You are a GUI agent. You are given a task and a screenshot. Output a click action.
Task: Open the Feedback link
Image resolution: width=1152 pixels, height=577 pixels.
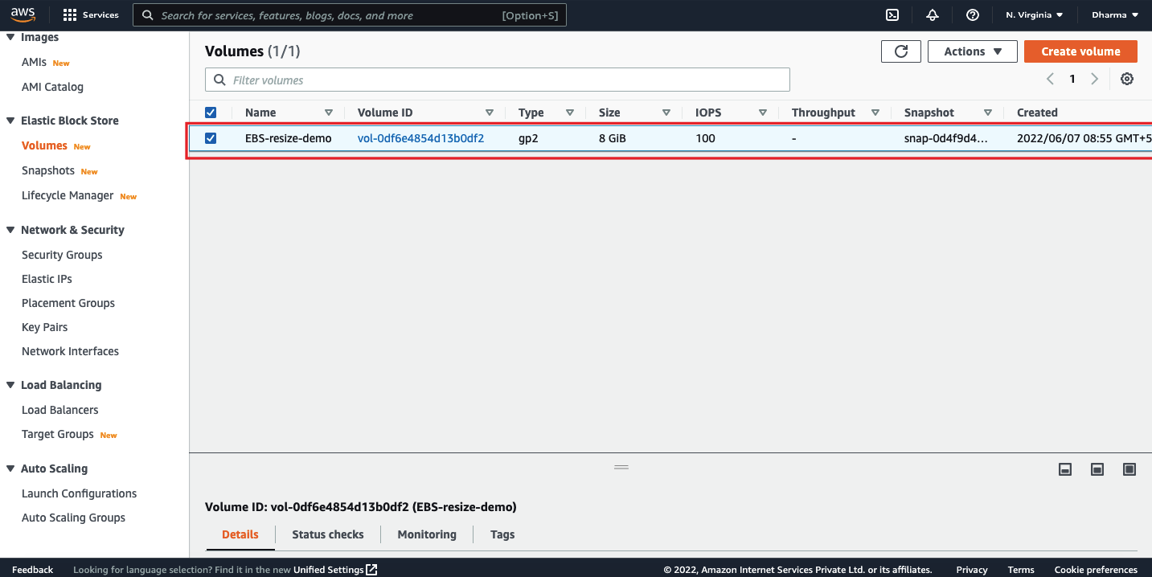click(32, 570)
